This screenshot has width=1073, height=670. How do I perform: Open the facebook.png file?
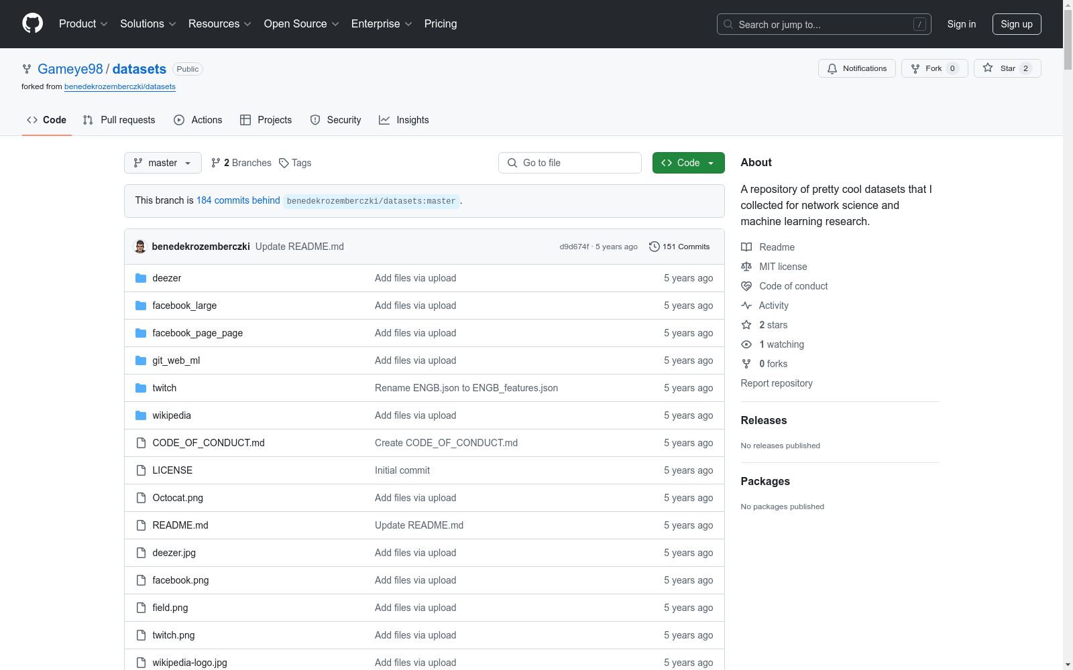coord(180,580)
